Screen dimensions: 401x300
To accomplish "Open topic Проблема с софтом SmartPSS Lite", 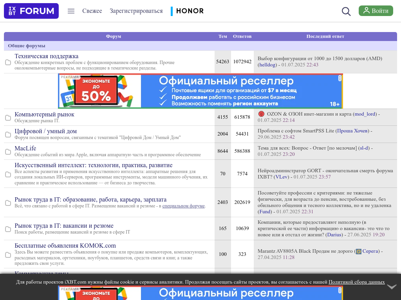I will 296,131.
